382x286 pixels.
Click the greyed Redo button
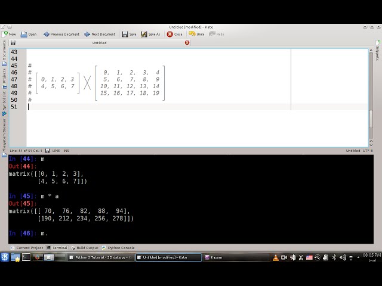pos(216,34)
